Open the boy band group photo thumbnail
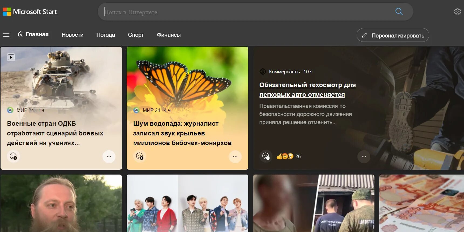 (x=187, y=203)
